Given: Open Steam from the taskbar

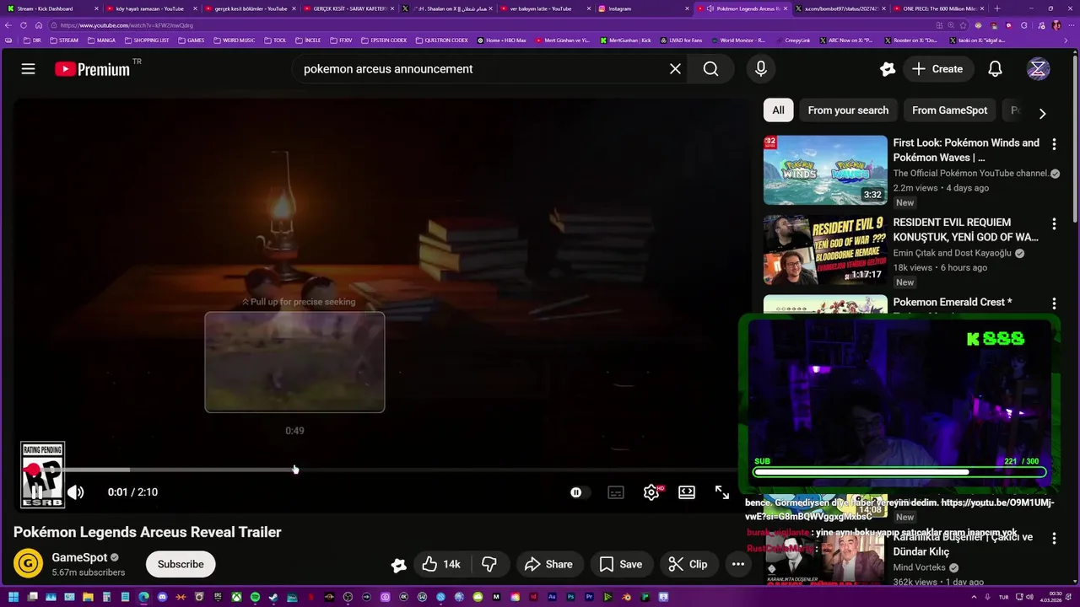Looking at the screenshot, I should [x=273, y=597].
